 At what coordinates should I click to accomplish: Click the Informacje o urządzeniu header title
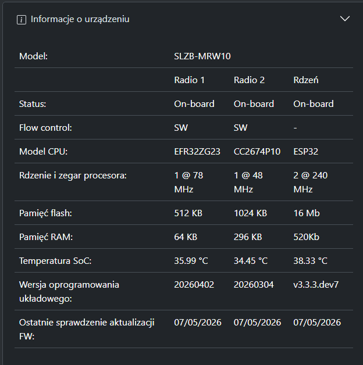pos(80,19)
